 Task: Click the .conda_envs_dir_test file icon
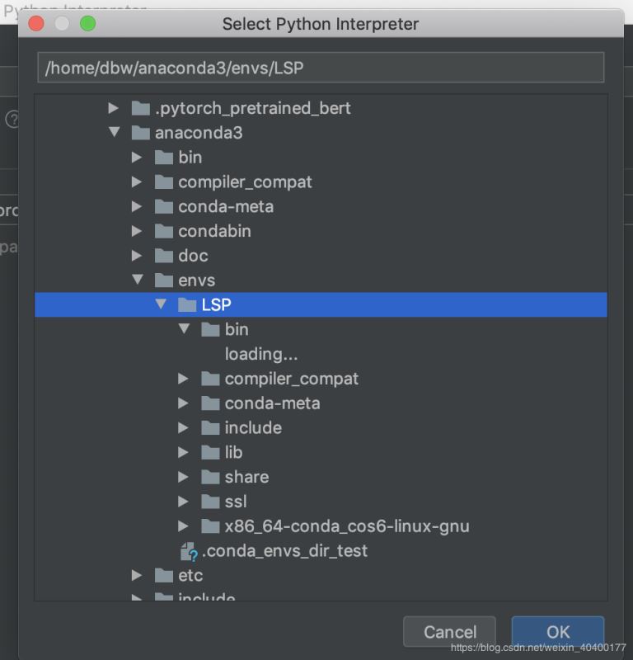tap(189, 551)
